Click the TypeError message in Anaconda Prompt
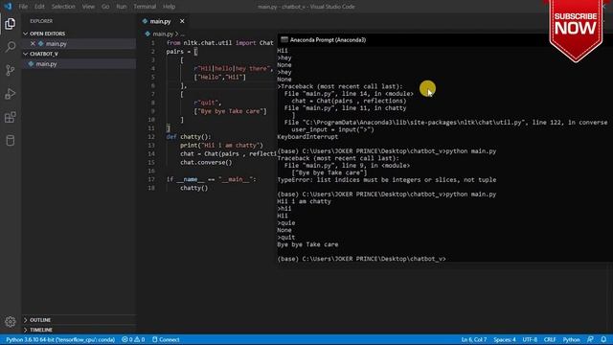The width and height of the screenshot is (613, 345). point(387,180)
